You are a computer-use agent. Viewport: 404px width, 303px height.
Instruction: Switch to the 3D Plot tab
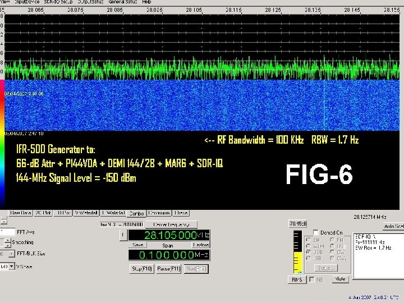pyautogui.click(x=63, y=213)
